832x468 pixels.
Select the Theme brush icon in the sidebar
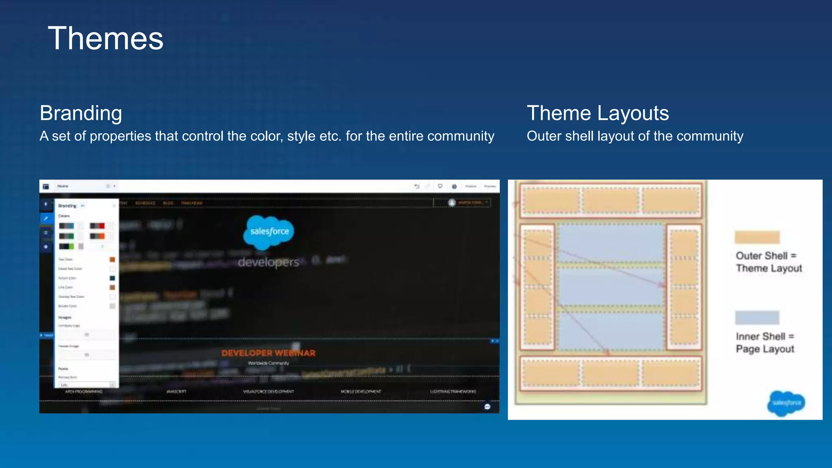coord(46,219)
